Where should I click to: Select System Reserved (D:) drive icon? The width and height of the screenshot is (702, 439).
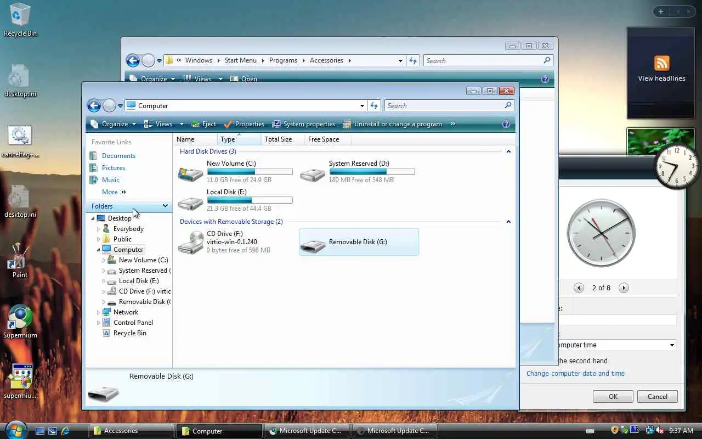[313, 174]
